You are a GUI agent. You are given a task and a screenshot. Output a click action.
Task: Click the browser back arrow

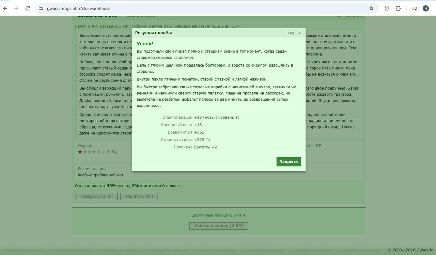pos(5,9)
